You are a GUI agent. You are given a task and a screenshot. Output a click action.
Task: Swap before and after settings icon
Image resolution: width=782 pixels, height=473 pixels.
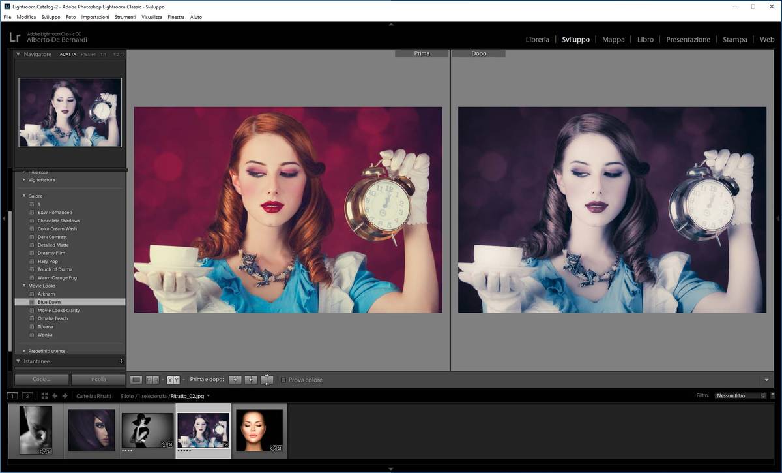[x=267, y=380]
